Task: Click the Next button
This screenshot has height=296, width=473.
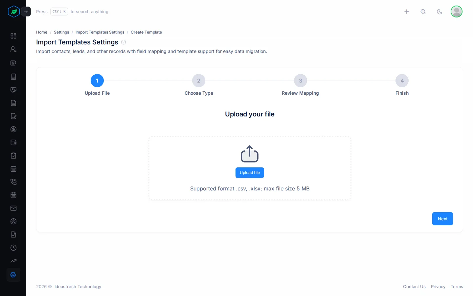Action: tap(442, 219)
